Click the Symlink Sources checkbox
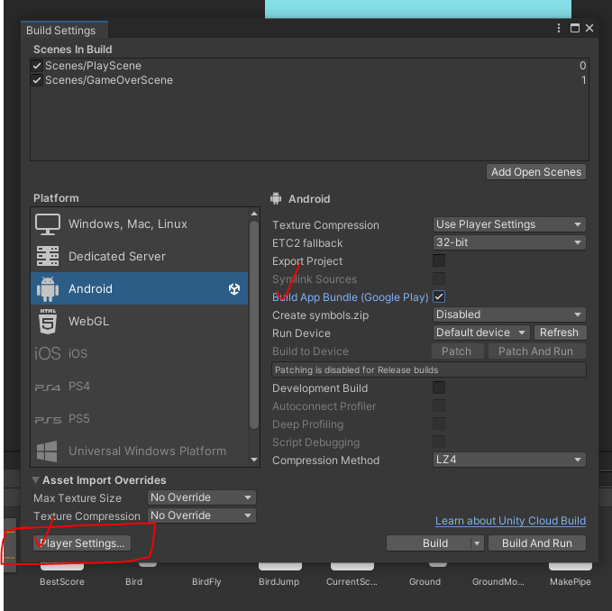This screenshot has height=611, width=612. click(x=439, y=278)
